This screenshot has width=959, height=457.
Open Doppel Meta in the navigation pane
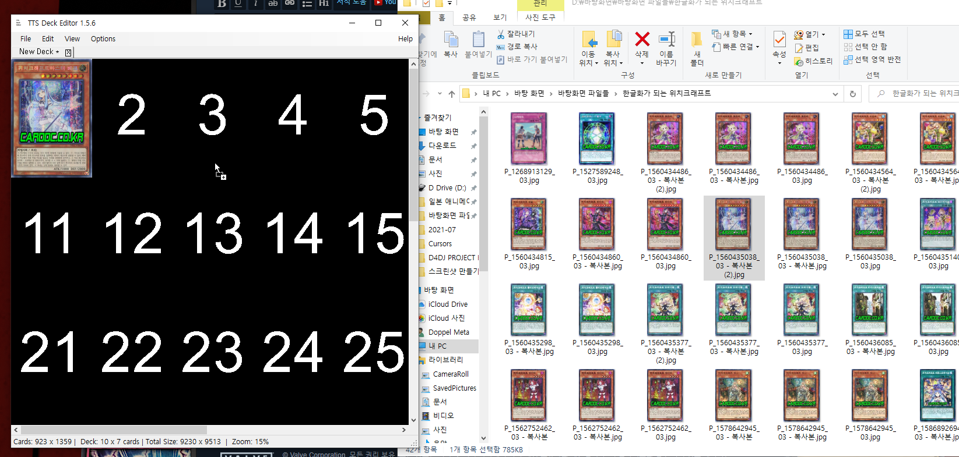(x=448, y=332)
